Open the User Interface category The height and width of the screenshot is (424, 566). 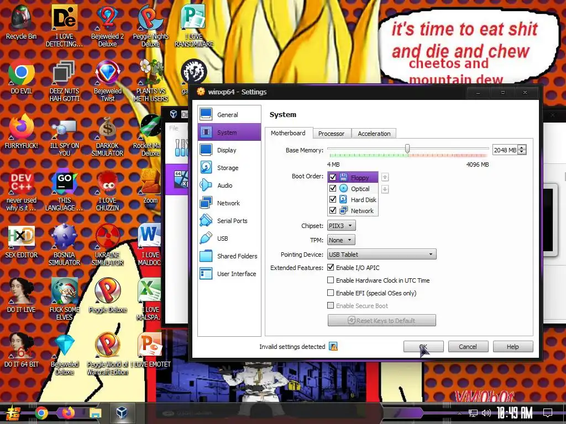(x=229, y=274)
